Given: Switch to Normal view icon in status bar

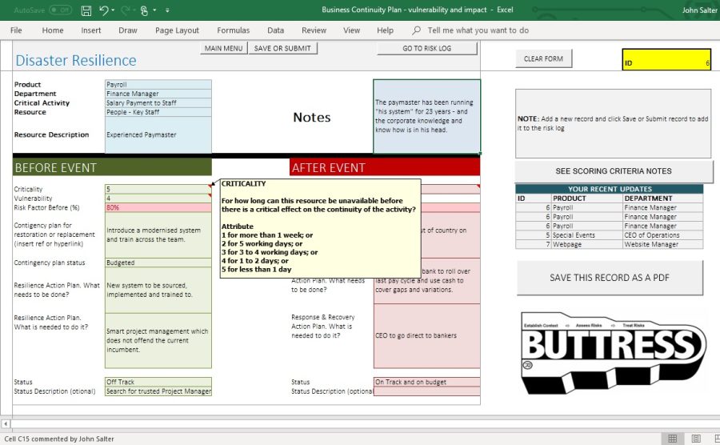Looking at the screenshot, I should 672,439.
